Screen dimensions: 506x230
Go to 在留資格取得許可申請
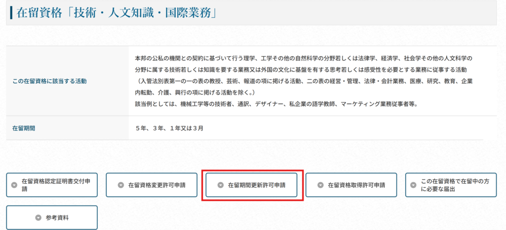(351, 185)
